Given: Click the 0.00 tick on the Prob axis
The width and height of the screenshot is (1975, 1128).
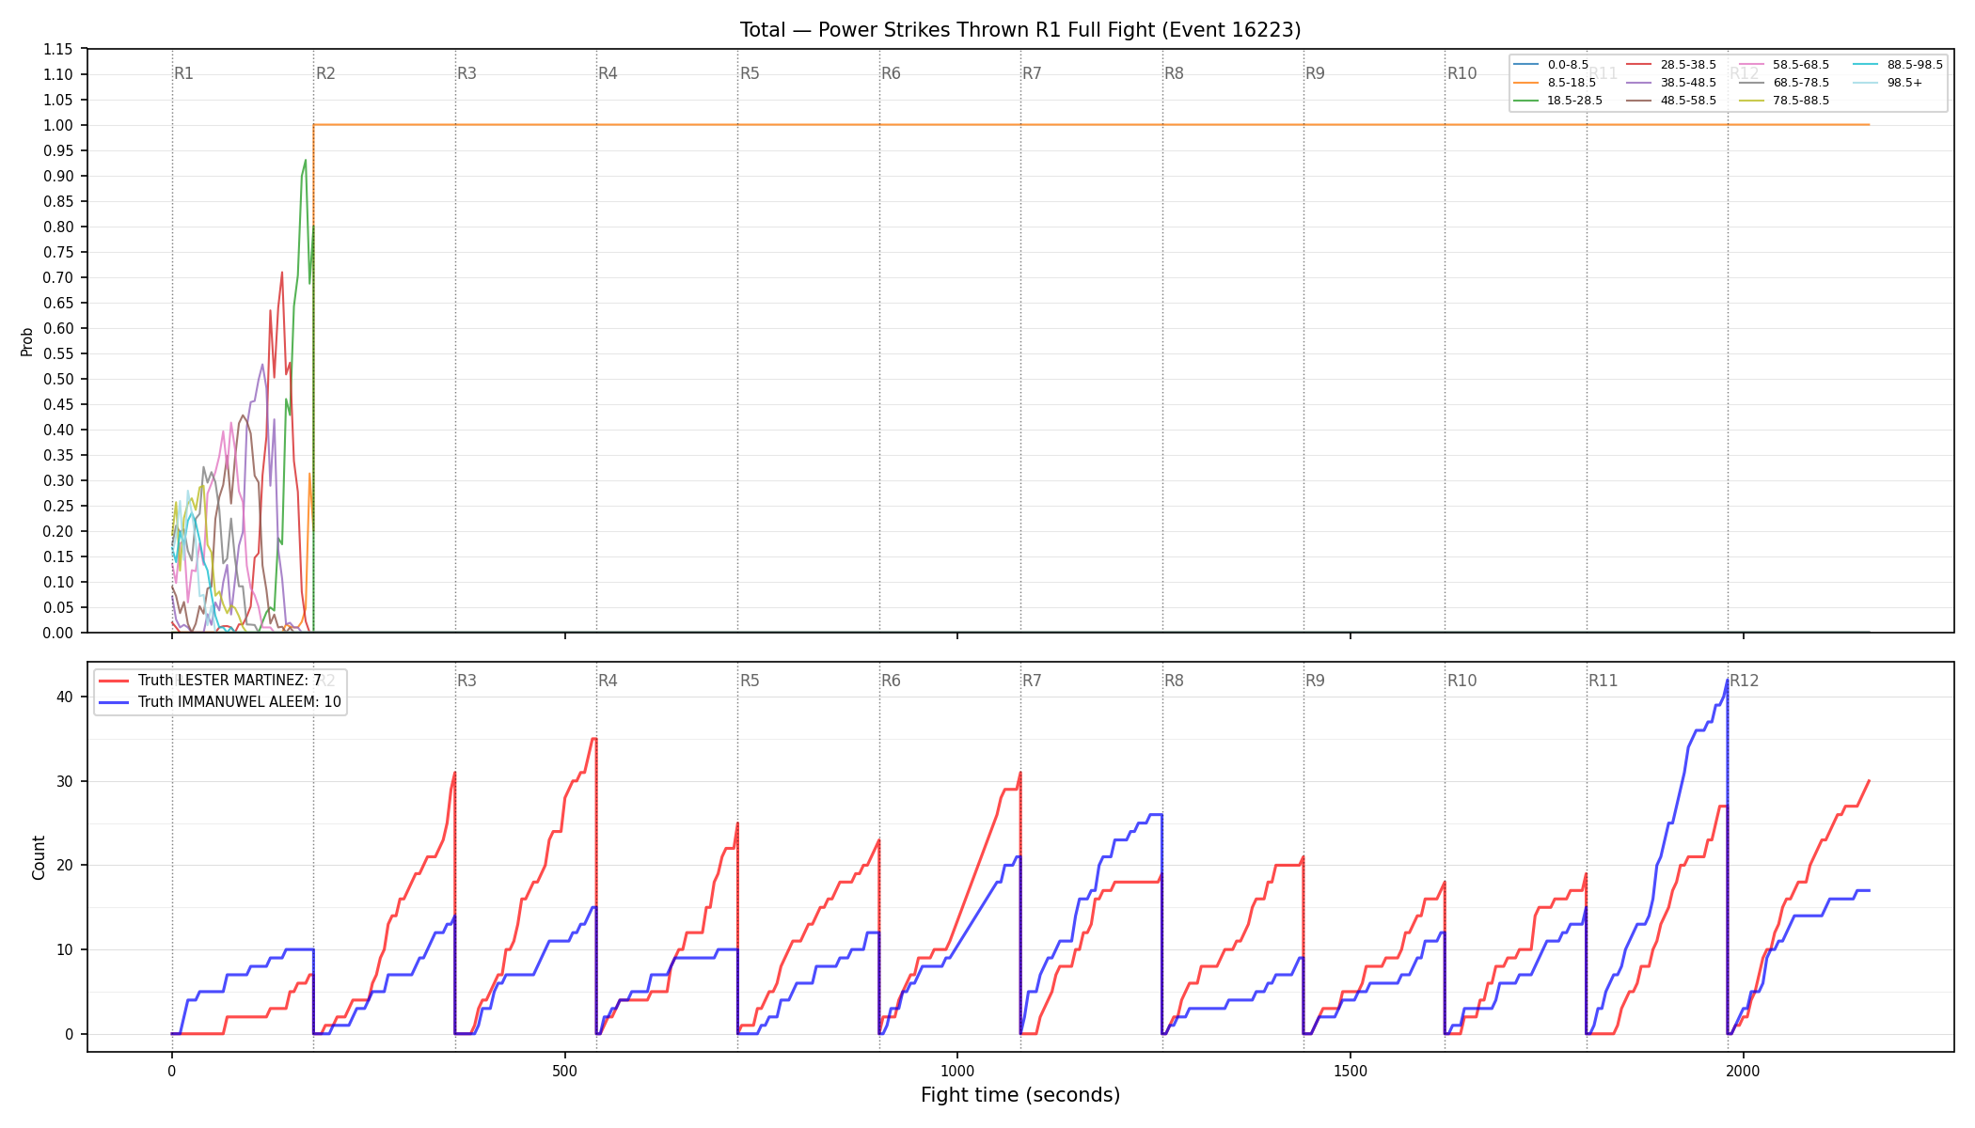Looking at the screenshot, I should point(59,634).
